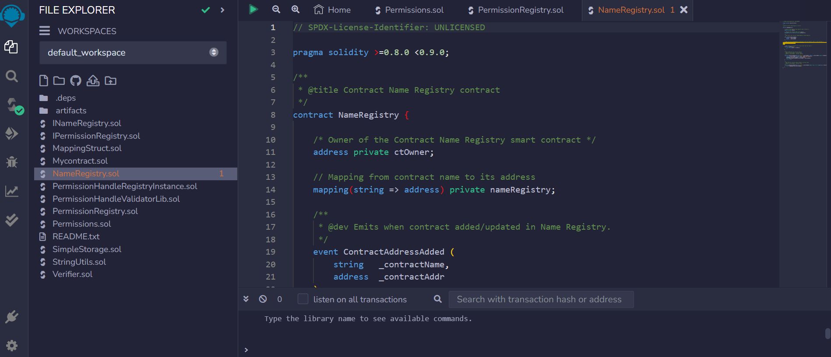The width and height of the screenshot is (831, 357).
Task: Click the green Run script play button
Action: [253, 9]
